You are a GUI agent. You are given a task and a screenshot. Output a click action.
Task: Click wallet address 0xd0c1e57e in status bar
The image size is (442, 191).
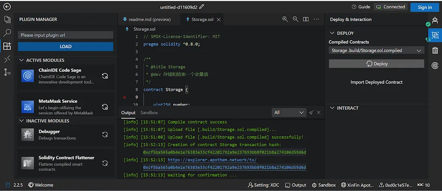(396, 185)
